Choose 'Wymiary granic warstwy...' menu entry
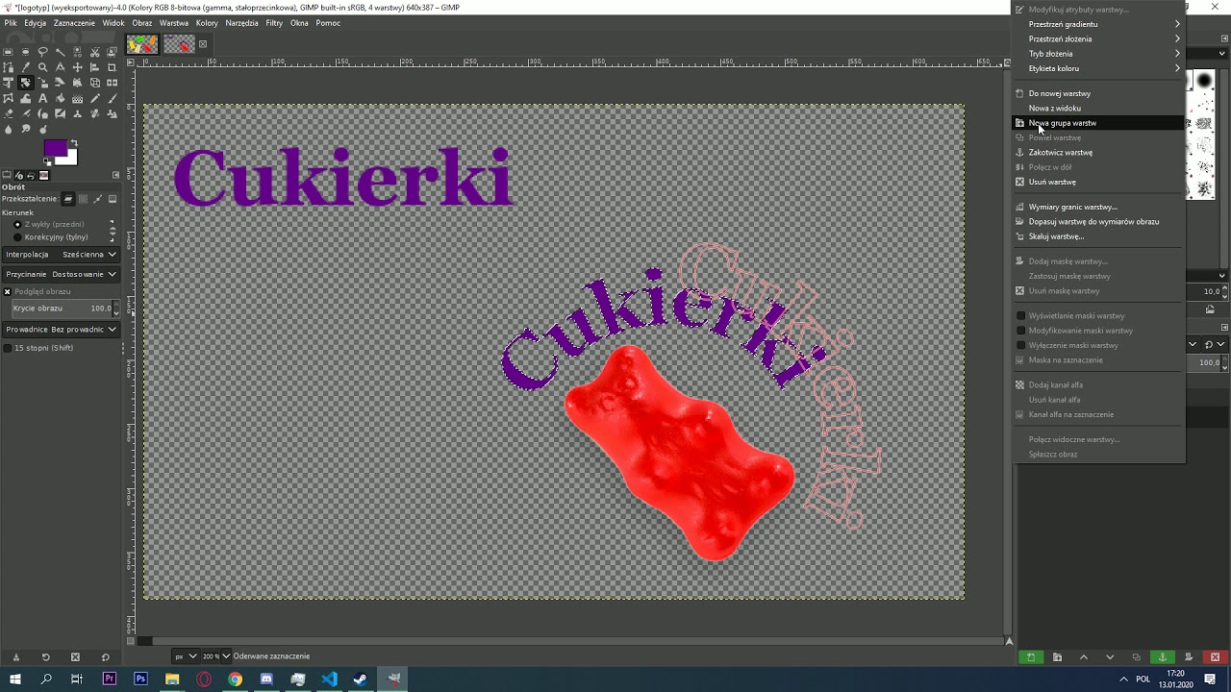This screenshot has width=1231, height=692. [x=1098, y=207]
